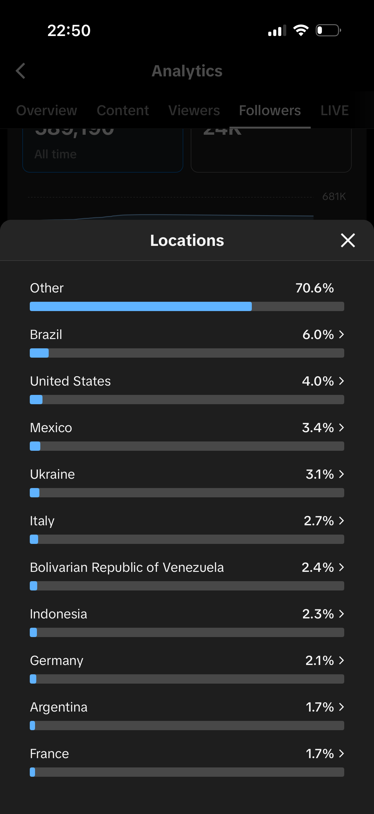
Task: Open Italy location details chevron
Action: point(341,520)
